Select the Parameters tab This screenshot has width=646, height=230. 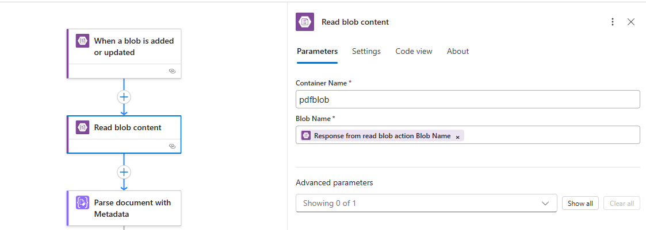pos(317,51)
